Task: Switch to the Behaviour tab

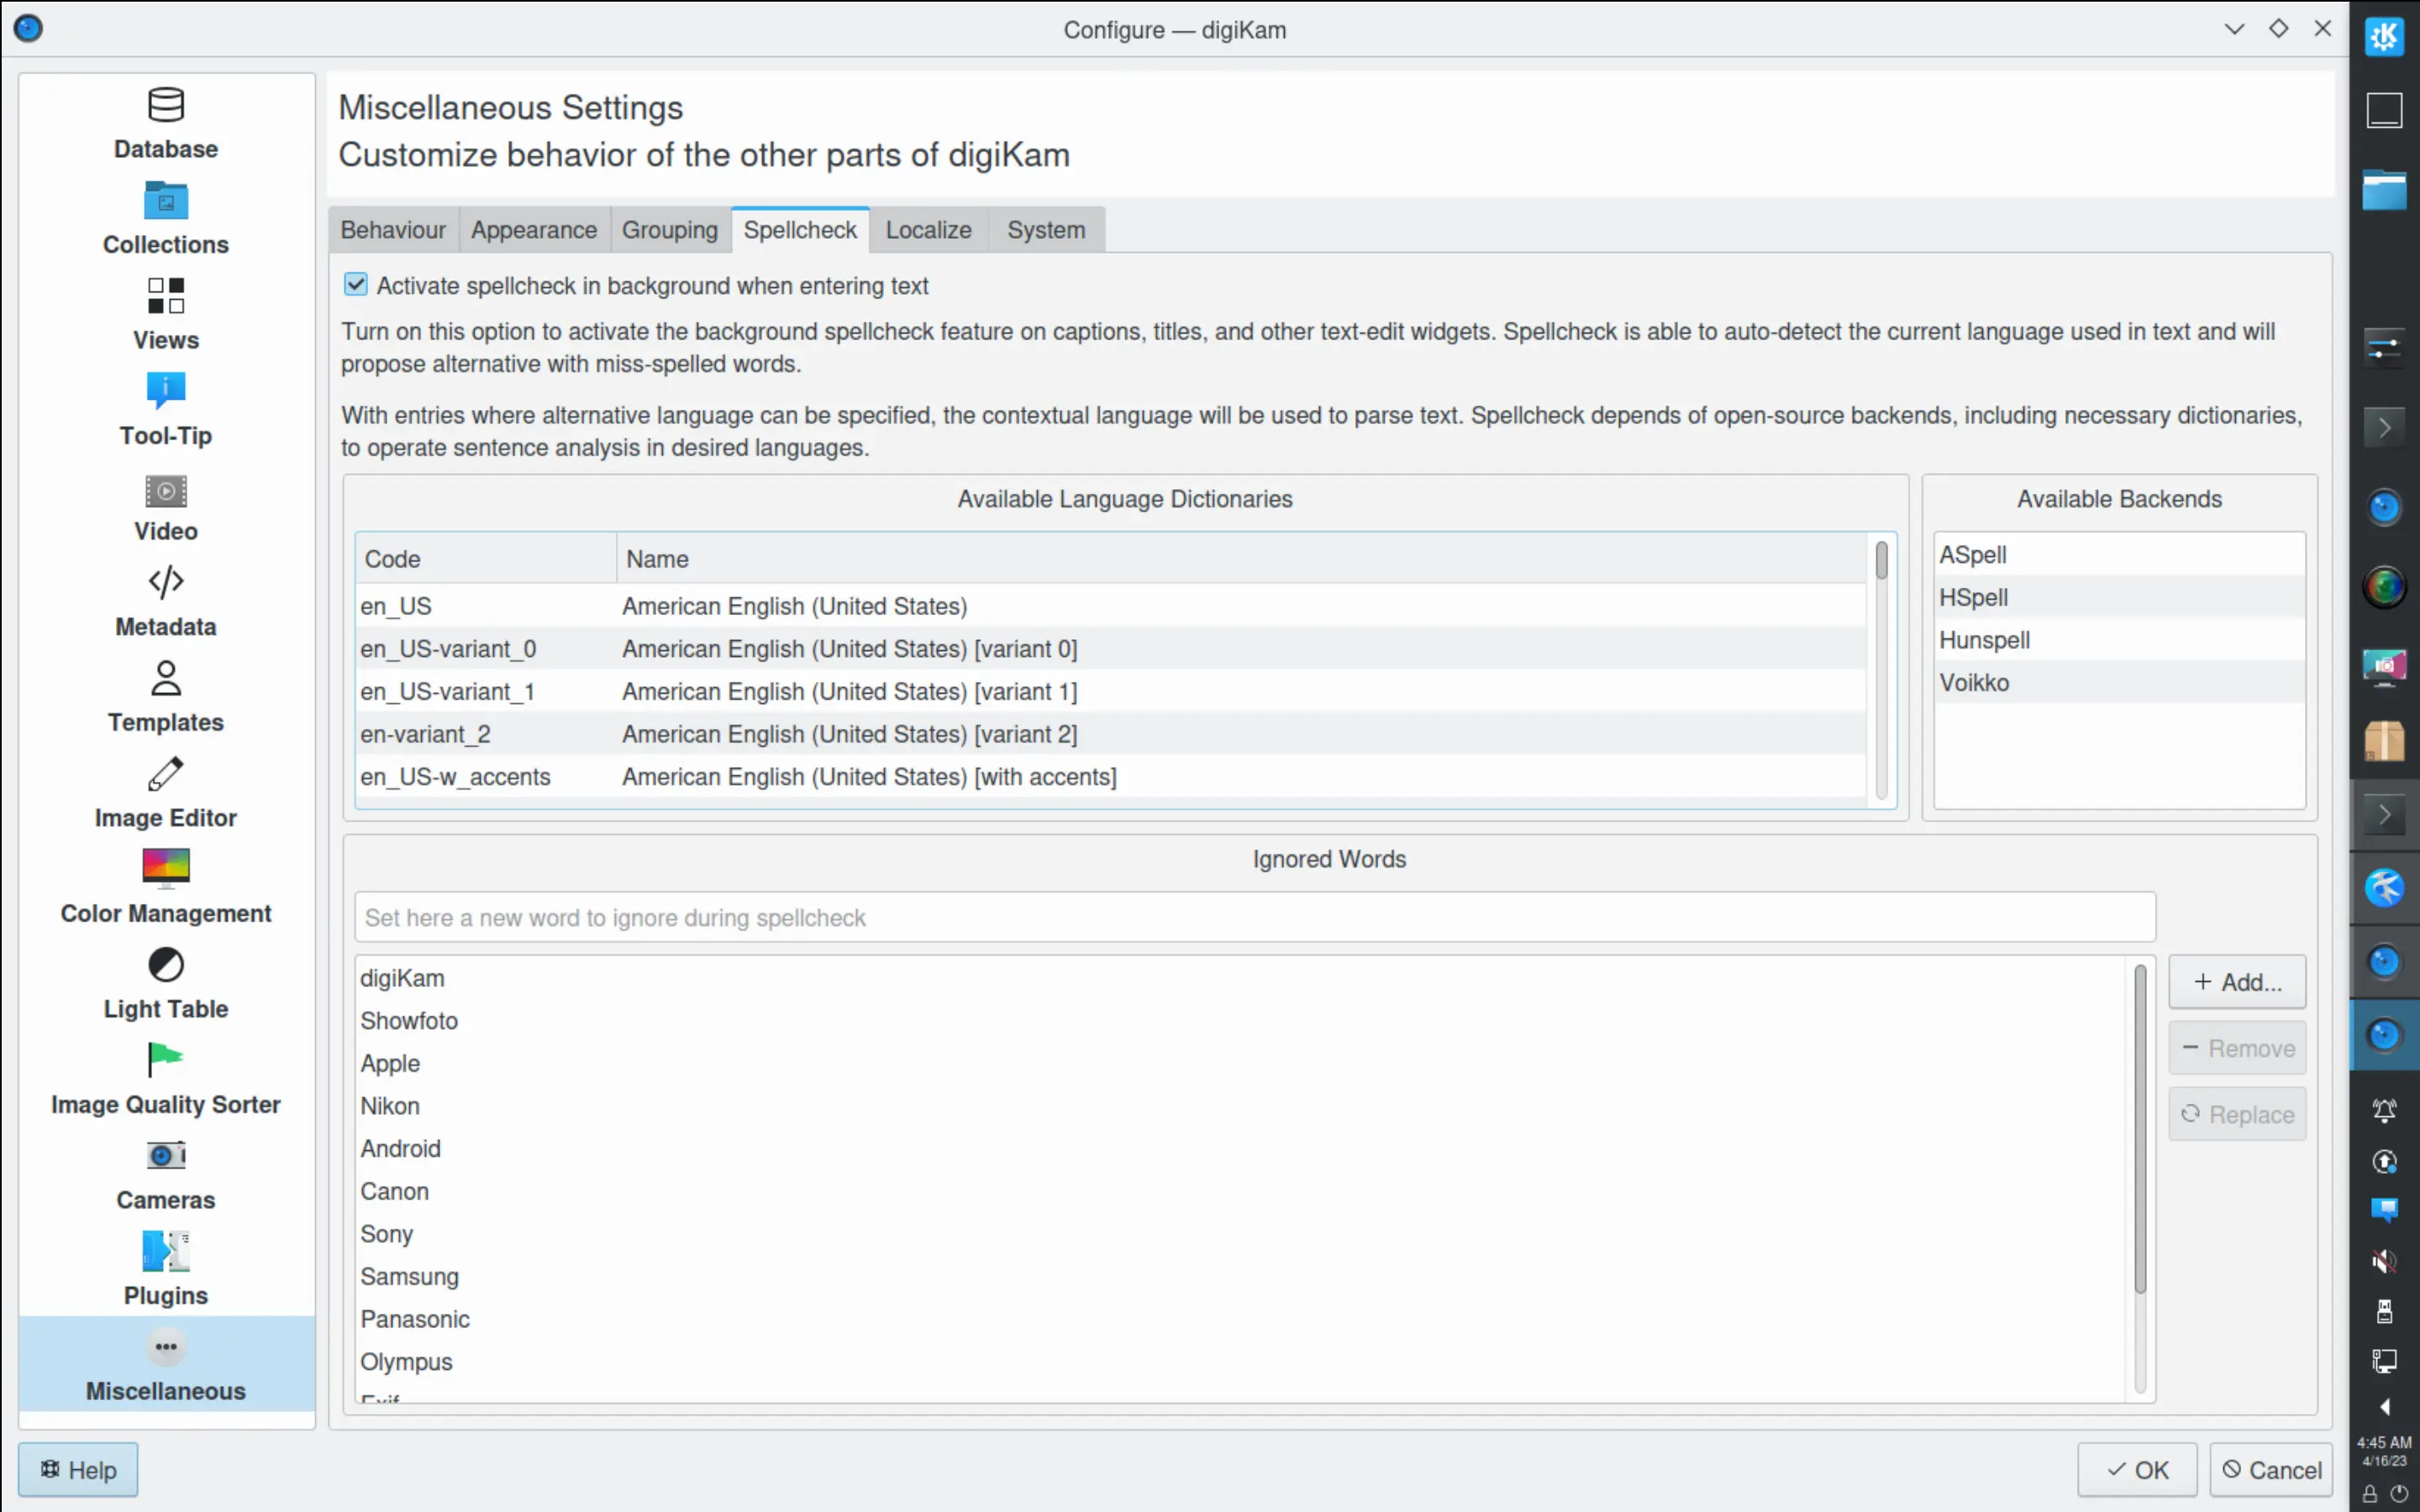Action: pos(392,229)
